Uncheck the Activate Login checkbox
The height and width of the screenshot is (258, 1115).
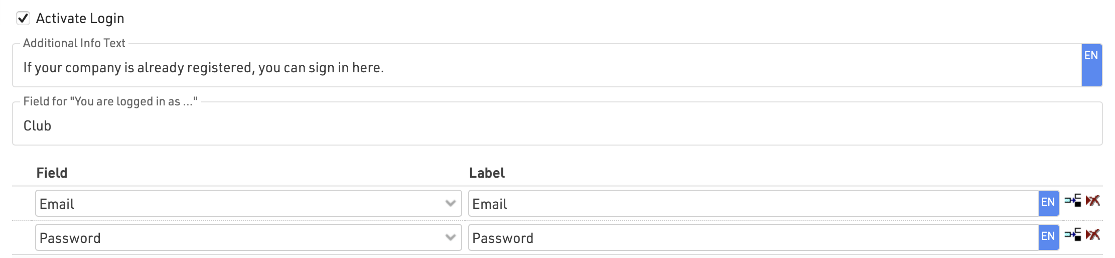click(x=23, y=19)
